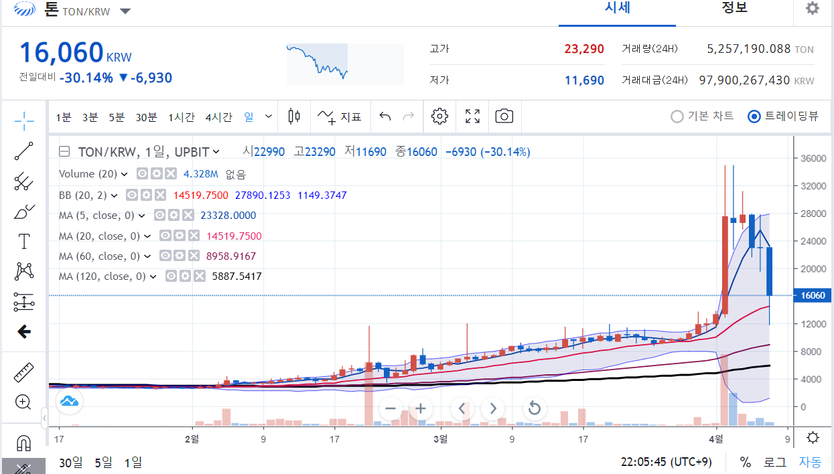Set date range to 30일

(70, 462)
